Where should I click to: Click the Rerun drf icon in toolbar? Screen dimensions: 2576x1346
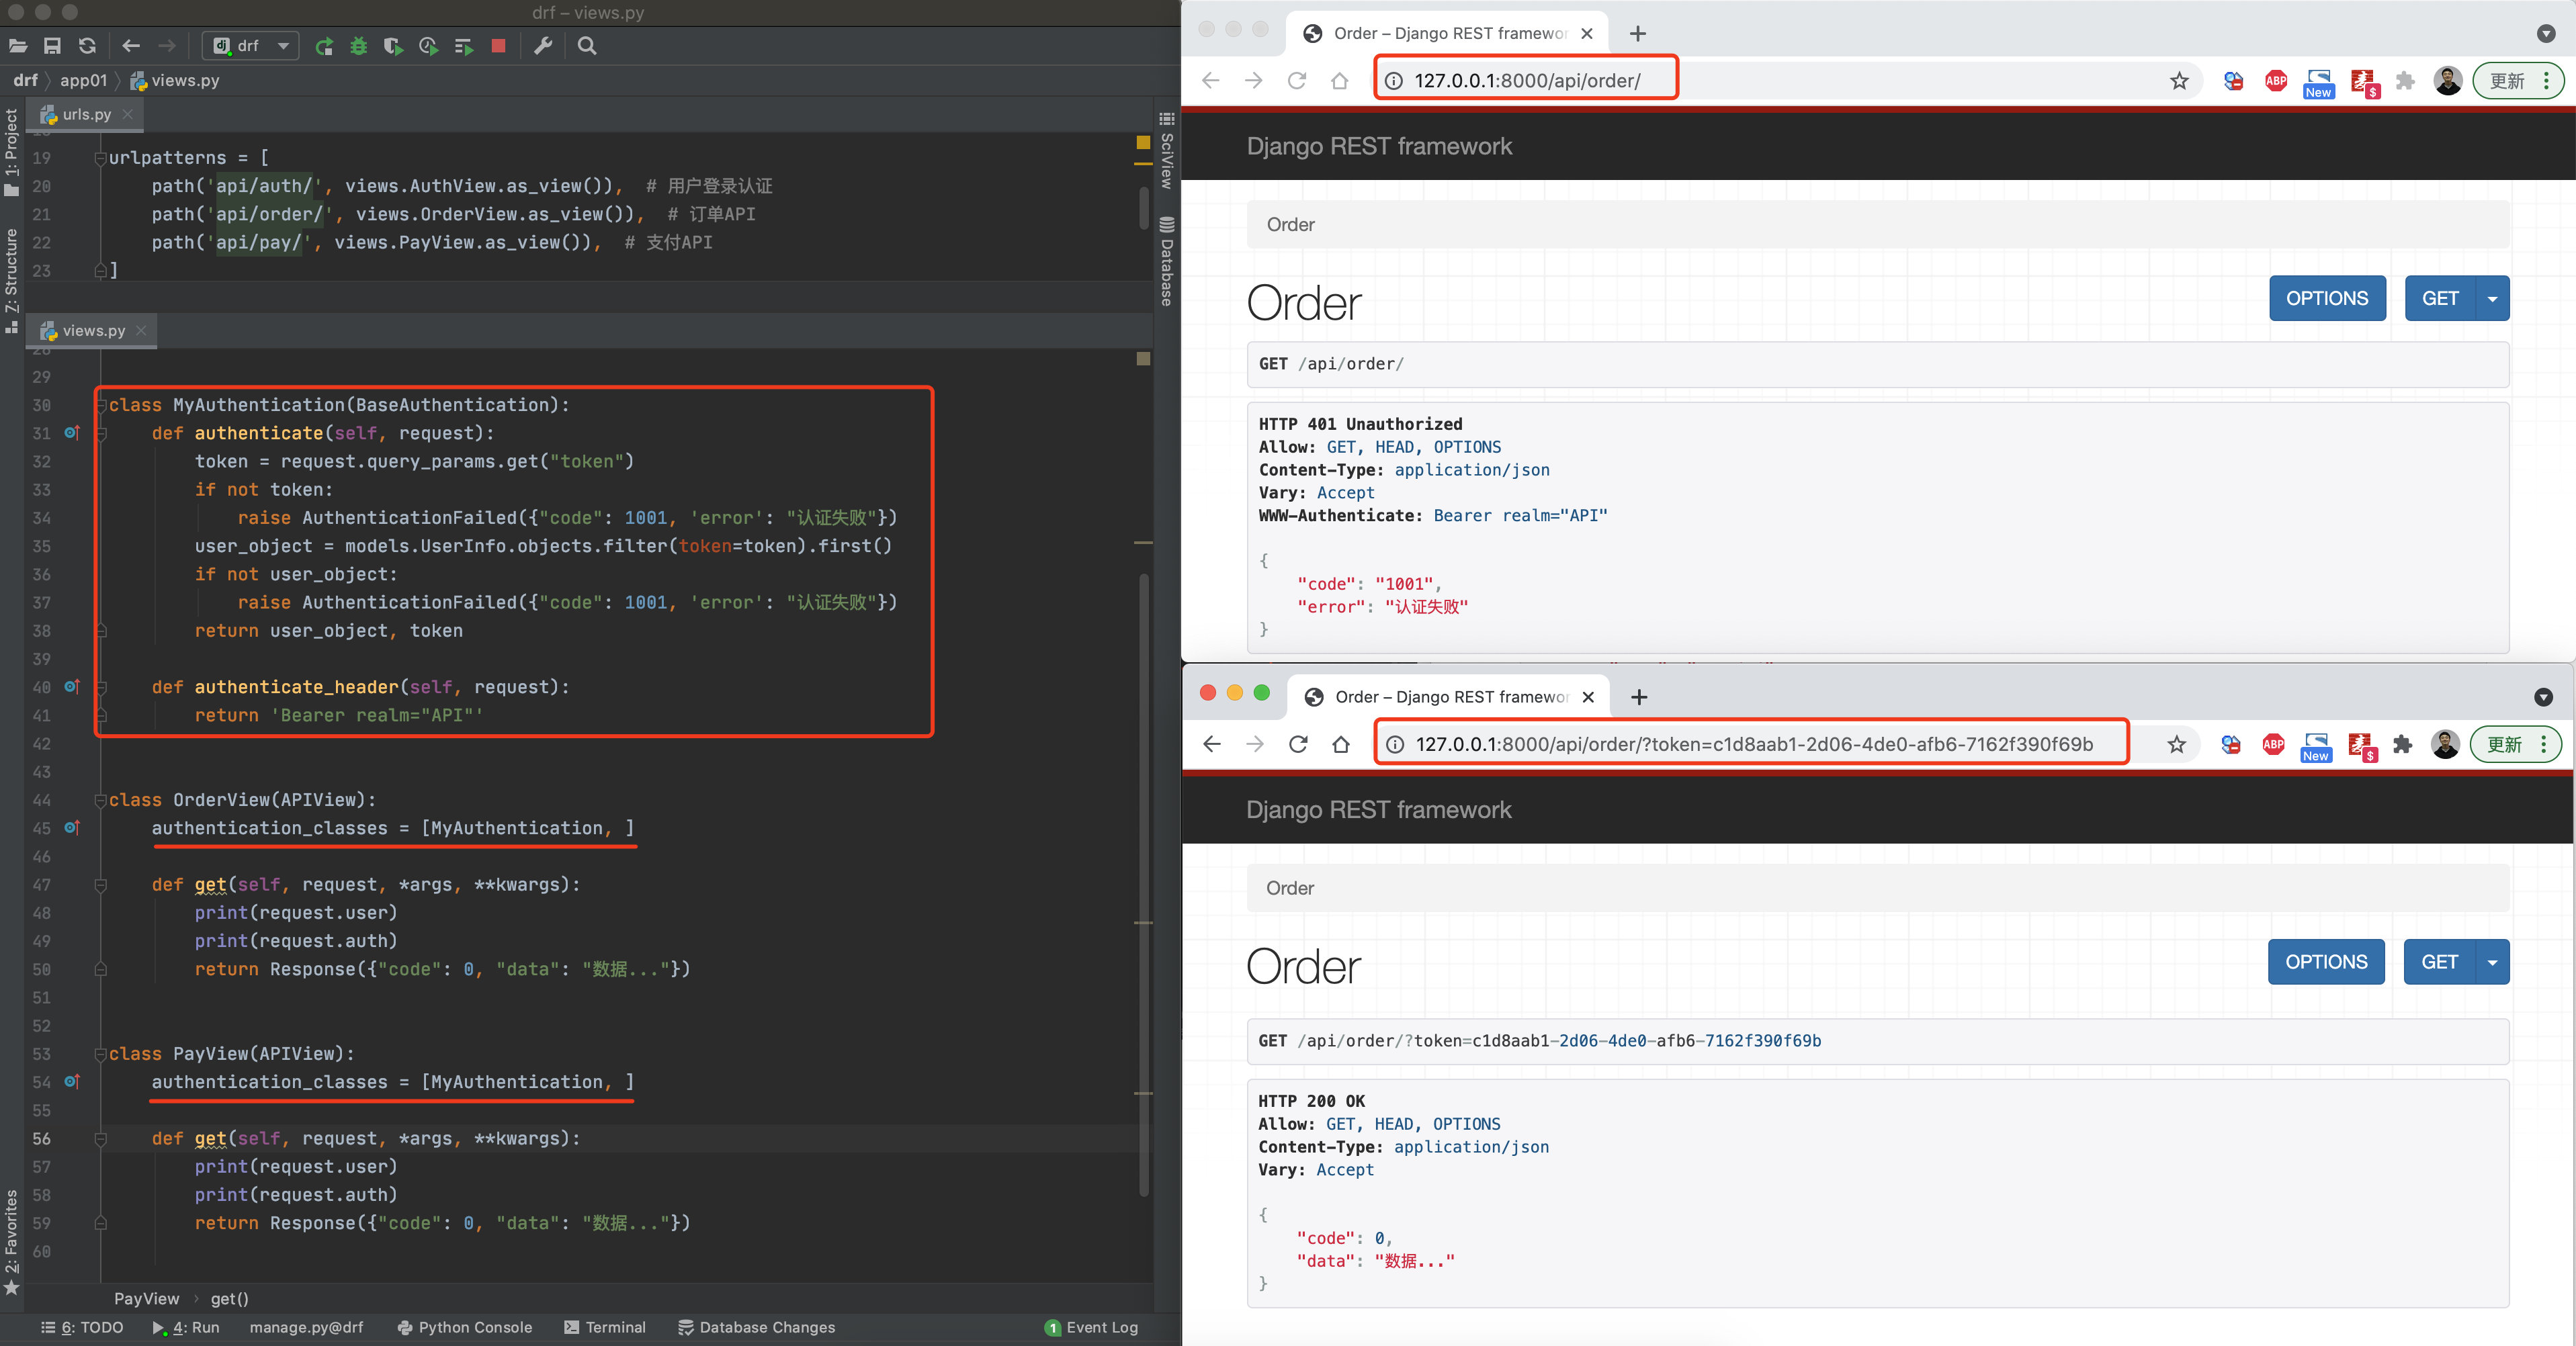[324, 46]
